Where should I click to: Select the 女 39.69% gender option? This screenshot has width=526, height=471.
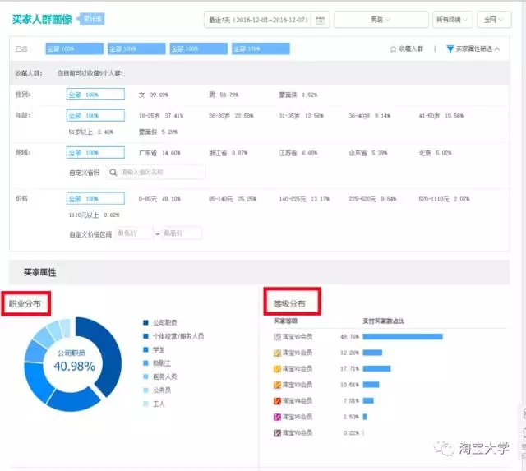coord(154,95)
